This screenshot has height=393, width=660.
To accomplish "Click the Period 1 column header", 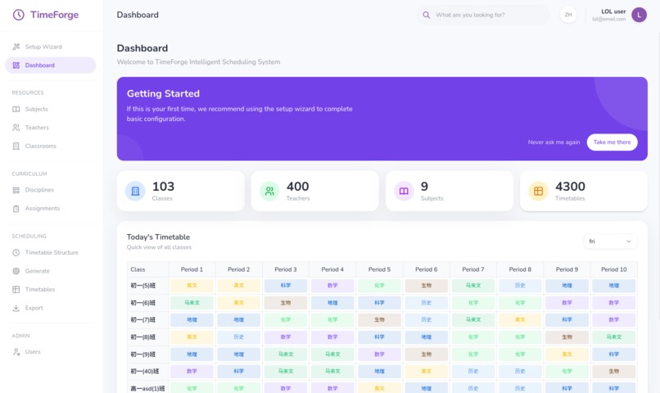I will coord(192,269).
